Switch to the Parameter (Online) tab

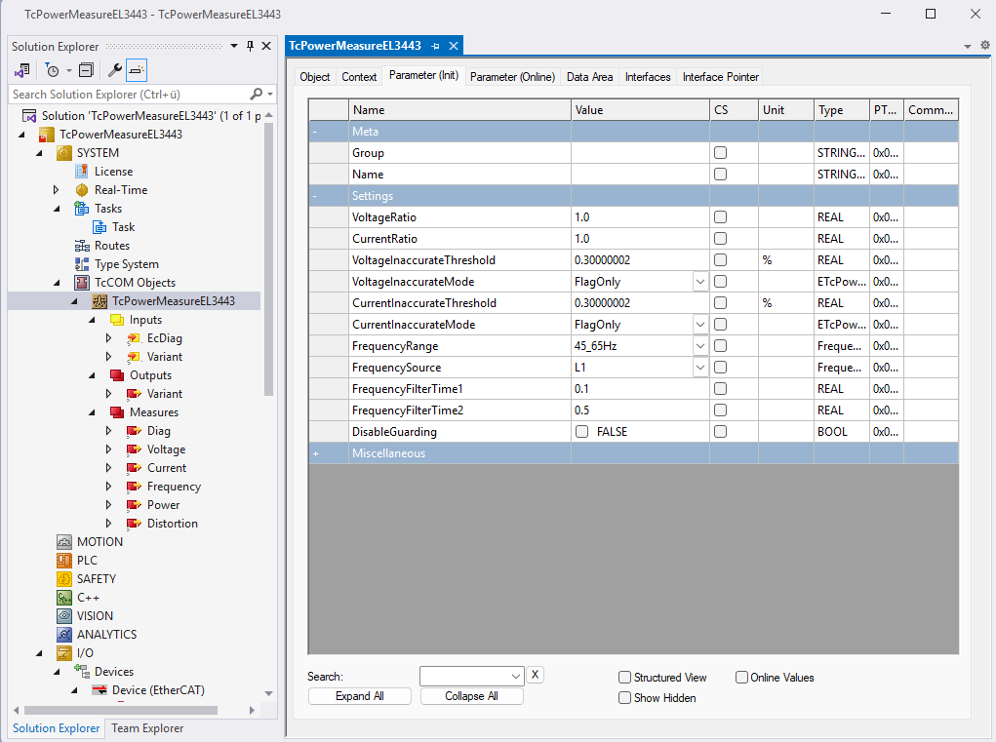(x=512, y=77)
